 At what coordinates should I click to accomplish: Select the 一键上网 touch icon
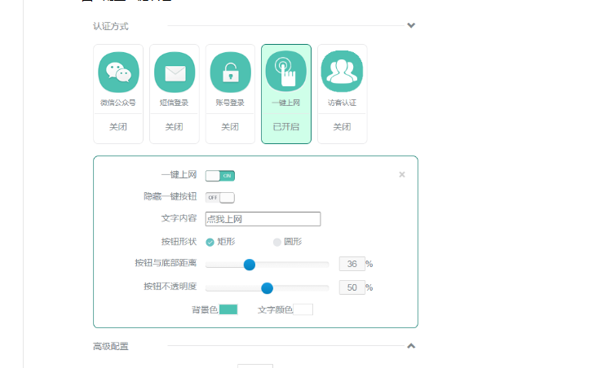click(285, 72)
